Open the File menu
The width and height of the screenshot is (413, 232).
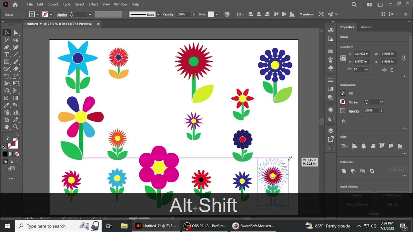pyautogui.click(x=30, y=4)
